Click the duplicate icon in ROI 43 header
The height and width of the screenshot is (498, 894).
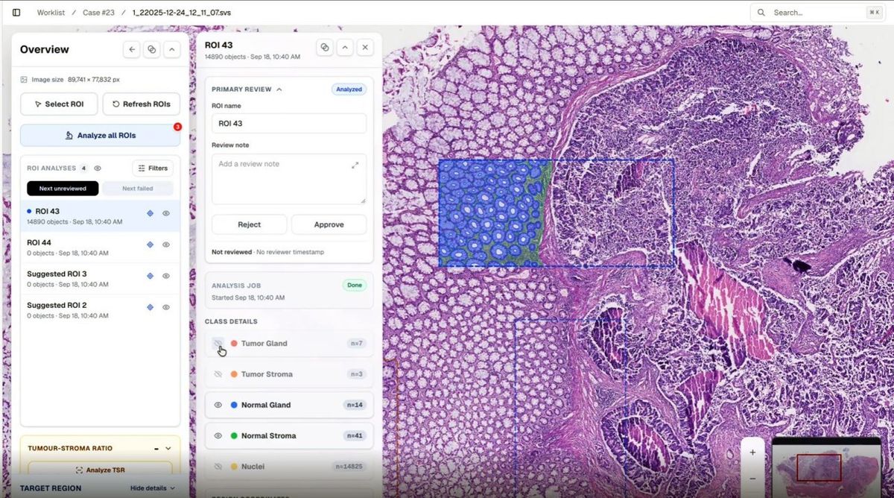pyautogui.click(x=325, y=47)
